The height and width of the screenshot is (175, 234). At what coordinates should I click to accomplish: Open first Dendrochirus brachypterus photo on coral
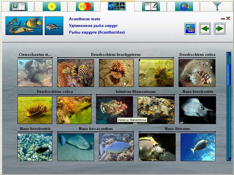(76, 73)
